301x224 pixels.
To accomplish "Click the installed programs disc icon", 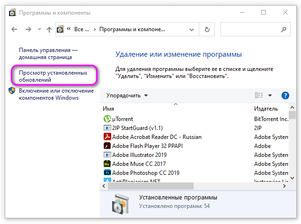I will 120,204.
